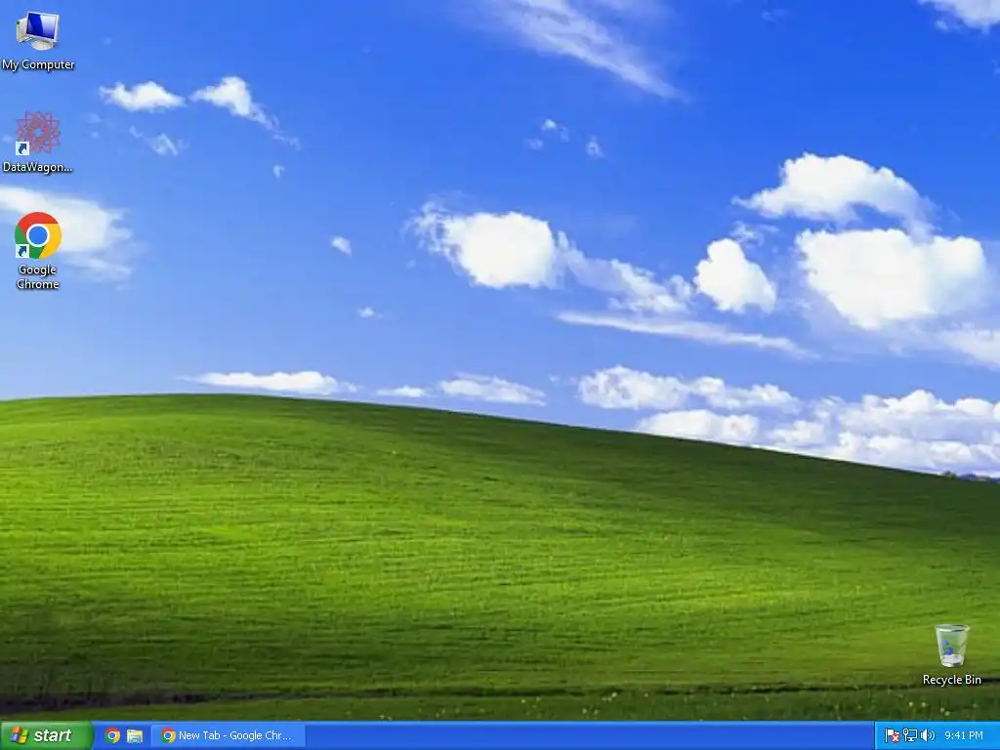
Task: Open the Start menu
Action: tap(47, 735)
